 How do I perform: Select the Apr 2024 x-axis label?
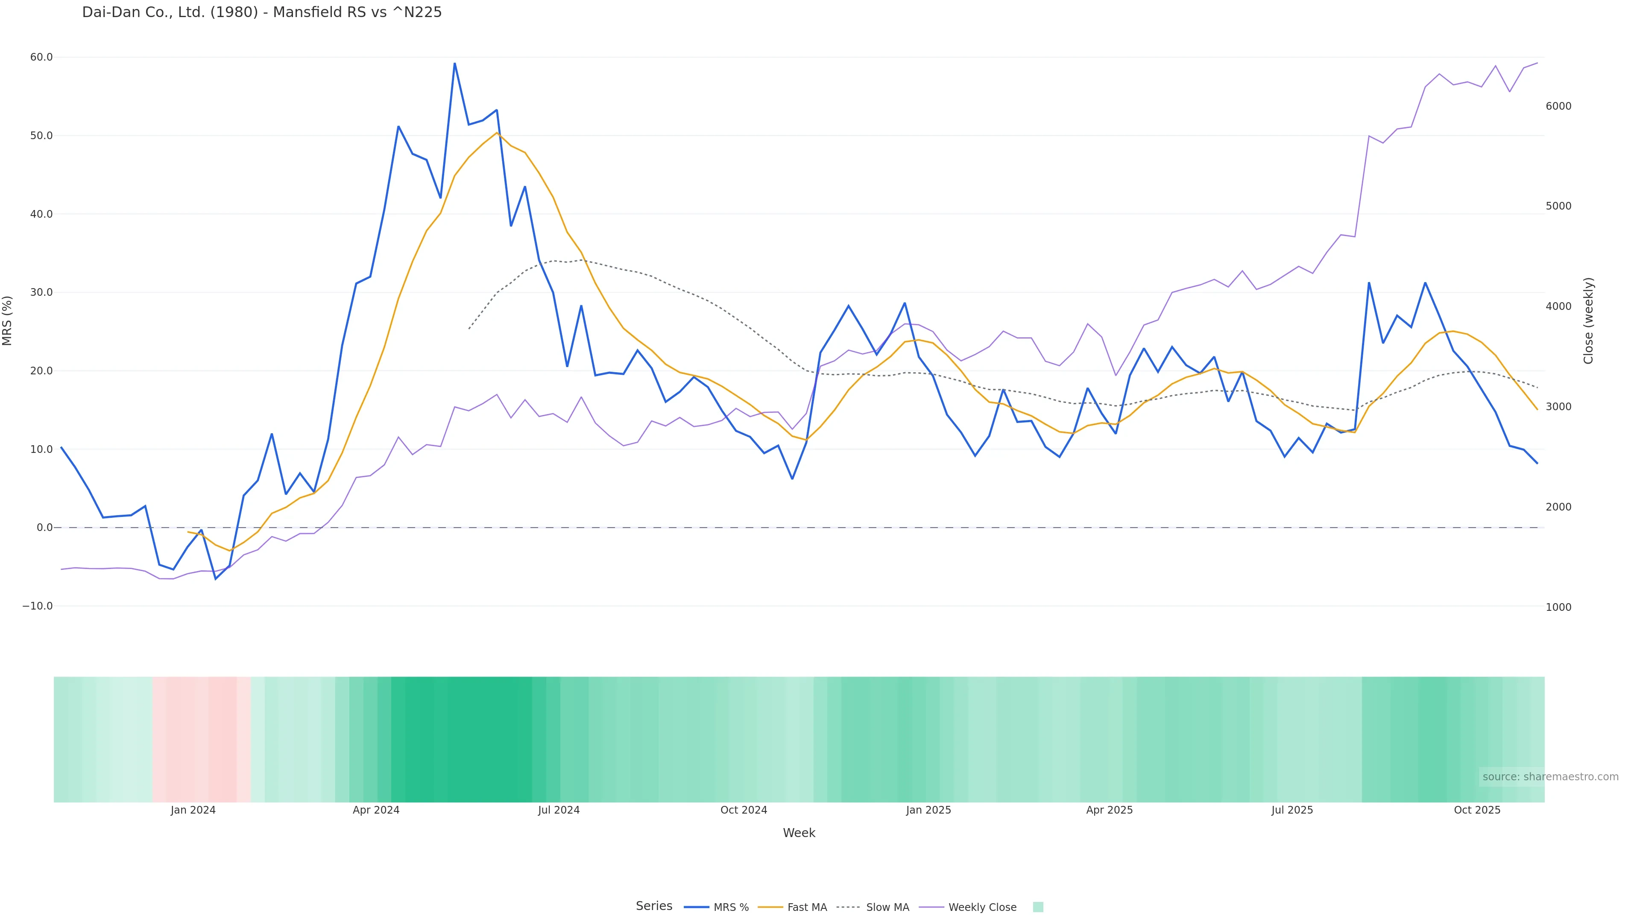(x=376, y=811)
